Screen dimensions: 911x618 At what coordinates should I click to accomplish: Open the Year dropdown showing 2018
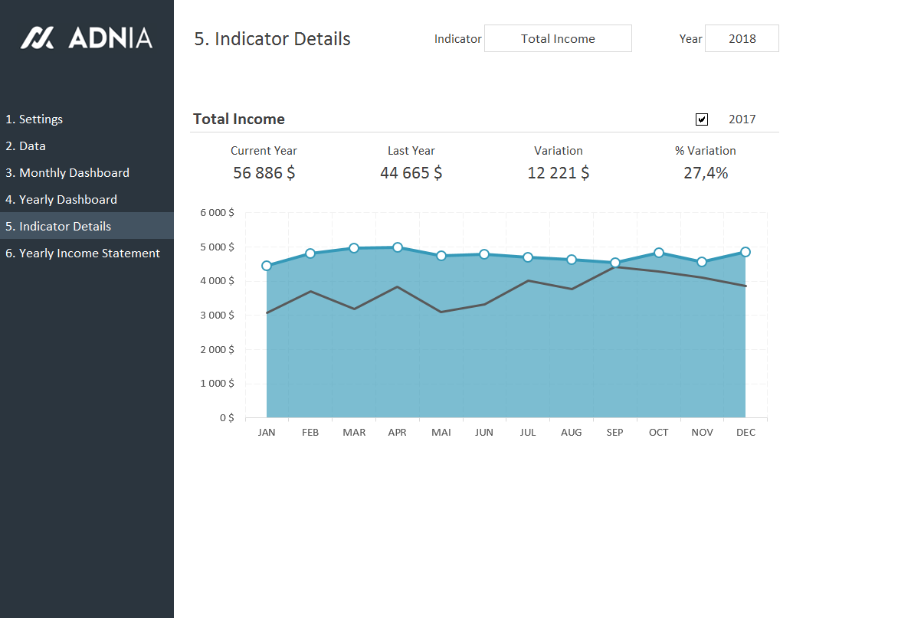click(741, 38)
